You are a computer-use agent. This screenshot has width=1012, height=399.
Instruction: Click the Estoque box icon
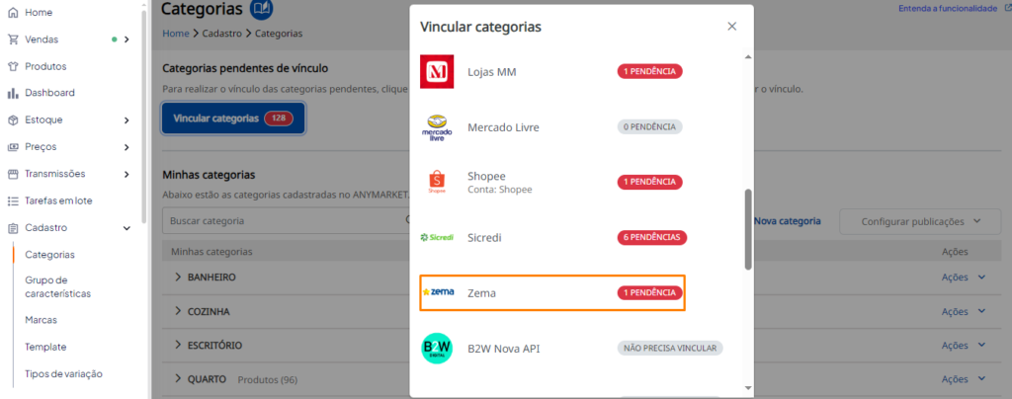click(x=12, y=120)
